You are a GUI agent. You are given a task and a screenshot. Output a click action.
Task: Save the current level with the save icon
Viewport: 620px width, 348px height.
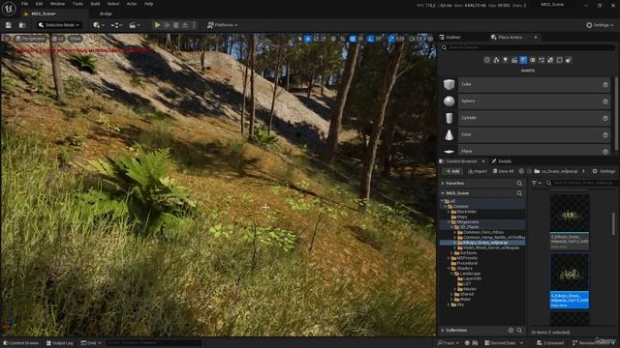[x=9, y=25]
